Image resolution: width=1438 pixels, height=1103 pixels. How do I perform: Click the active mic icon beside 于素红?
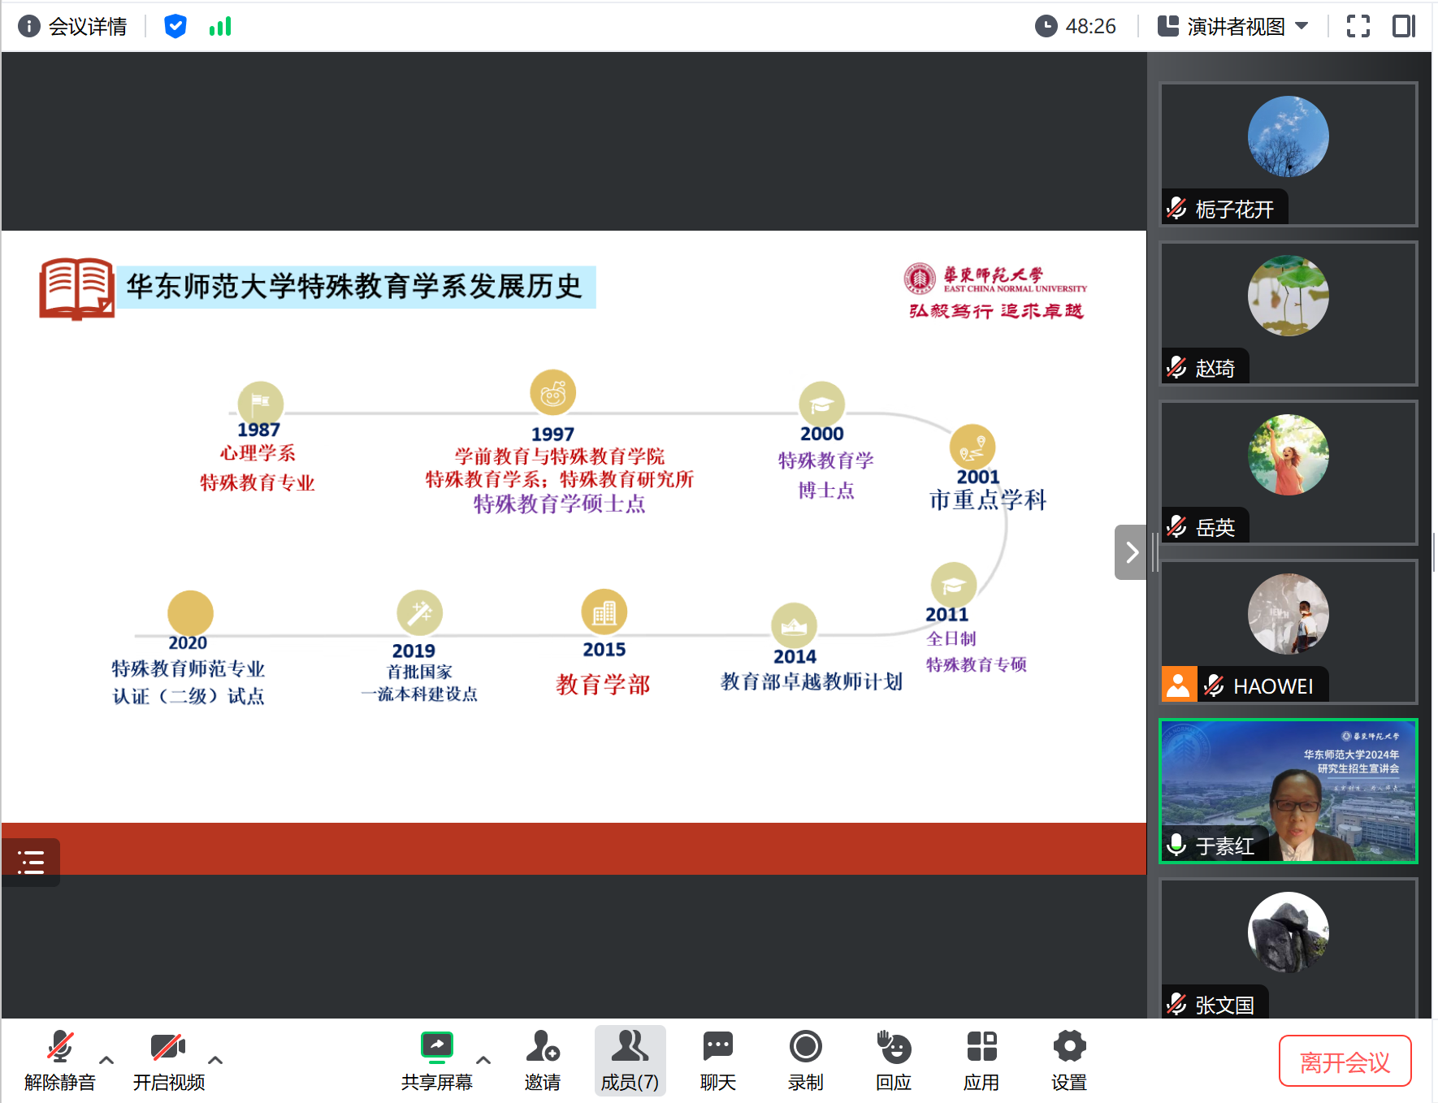tap(1176, 846)
